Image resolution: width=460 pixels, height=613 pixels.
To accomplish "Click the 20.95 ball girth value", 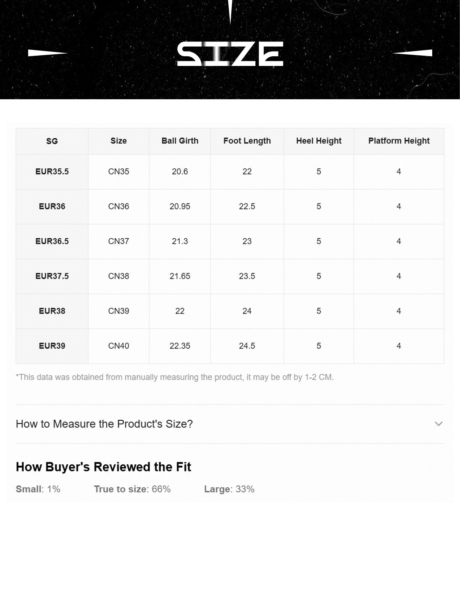I will click(180, 206).
